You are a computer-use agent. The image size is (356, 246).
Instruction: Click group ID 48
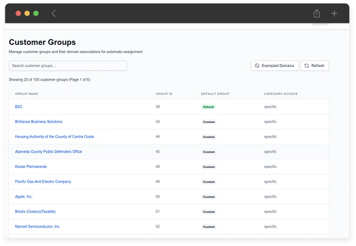coord(157,167)
